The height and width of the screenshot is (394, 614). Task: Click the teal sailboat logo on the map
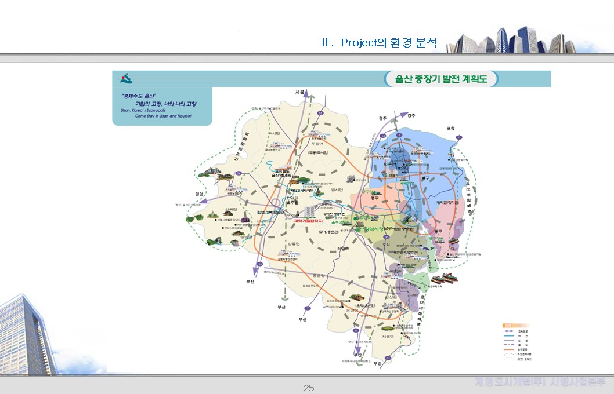(x=125, y=77)
